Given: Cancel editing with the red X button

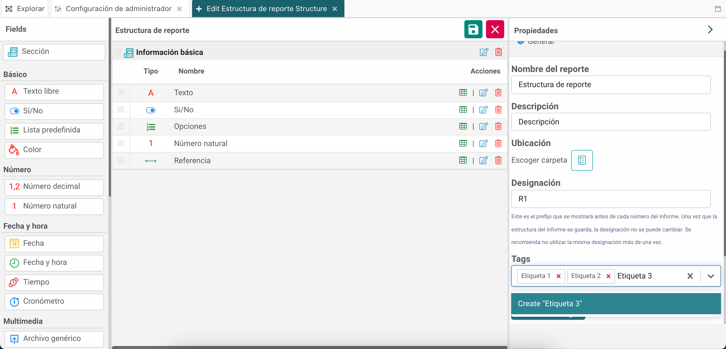Looking at the screenshot, I should (x=495, y=29).
